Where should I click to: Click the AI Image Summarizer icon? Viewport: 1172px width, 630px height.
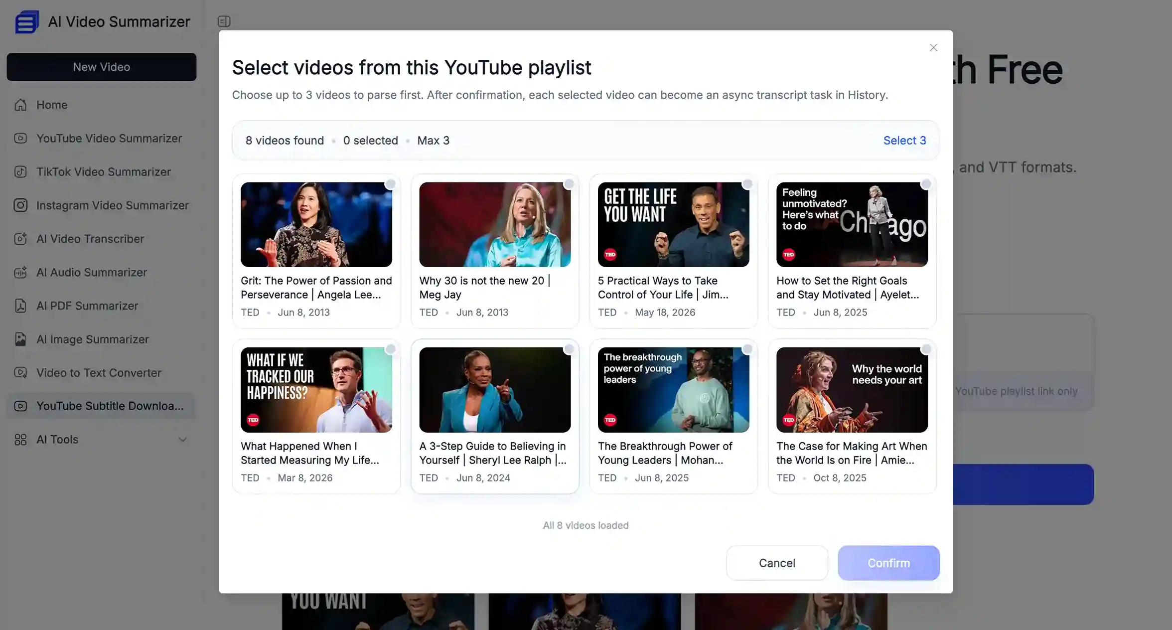20,339
